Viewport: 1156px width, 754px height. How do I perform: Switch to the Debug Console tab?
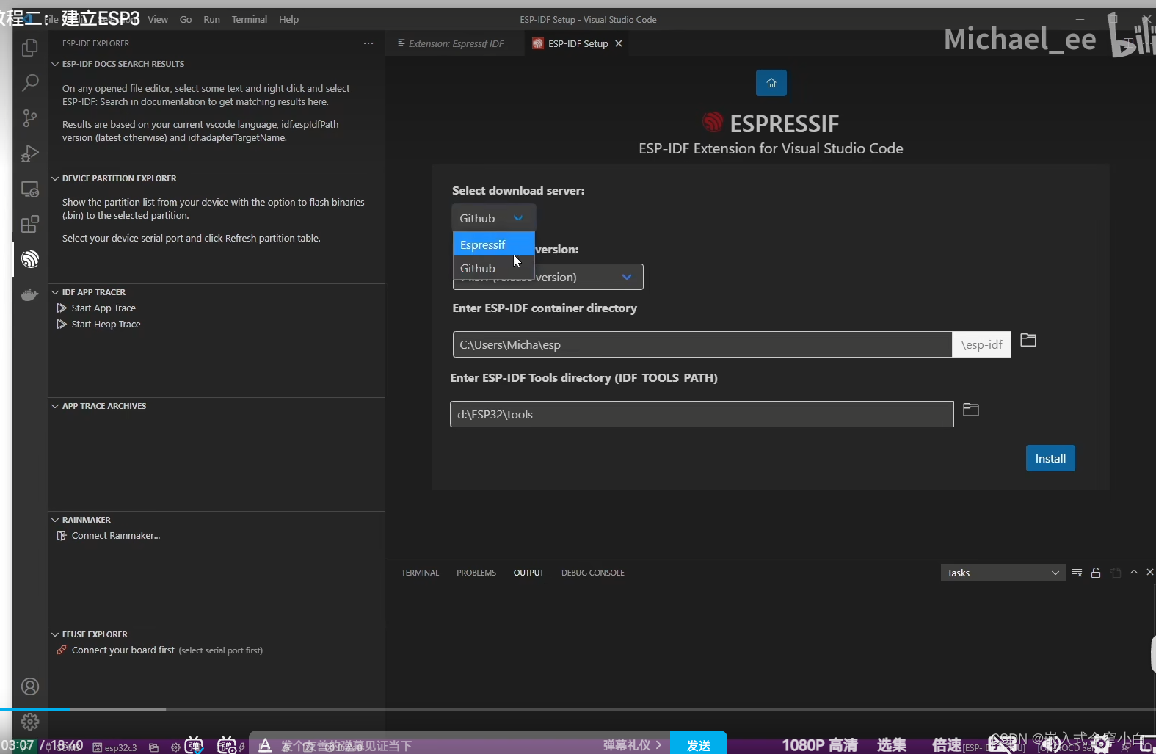click(593, 573)
